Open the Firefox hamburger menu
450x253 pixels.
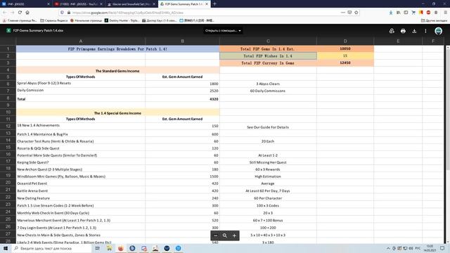[445, 13]
